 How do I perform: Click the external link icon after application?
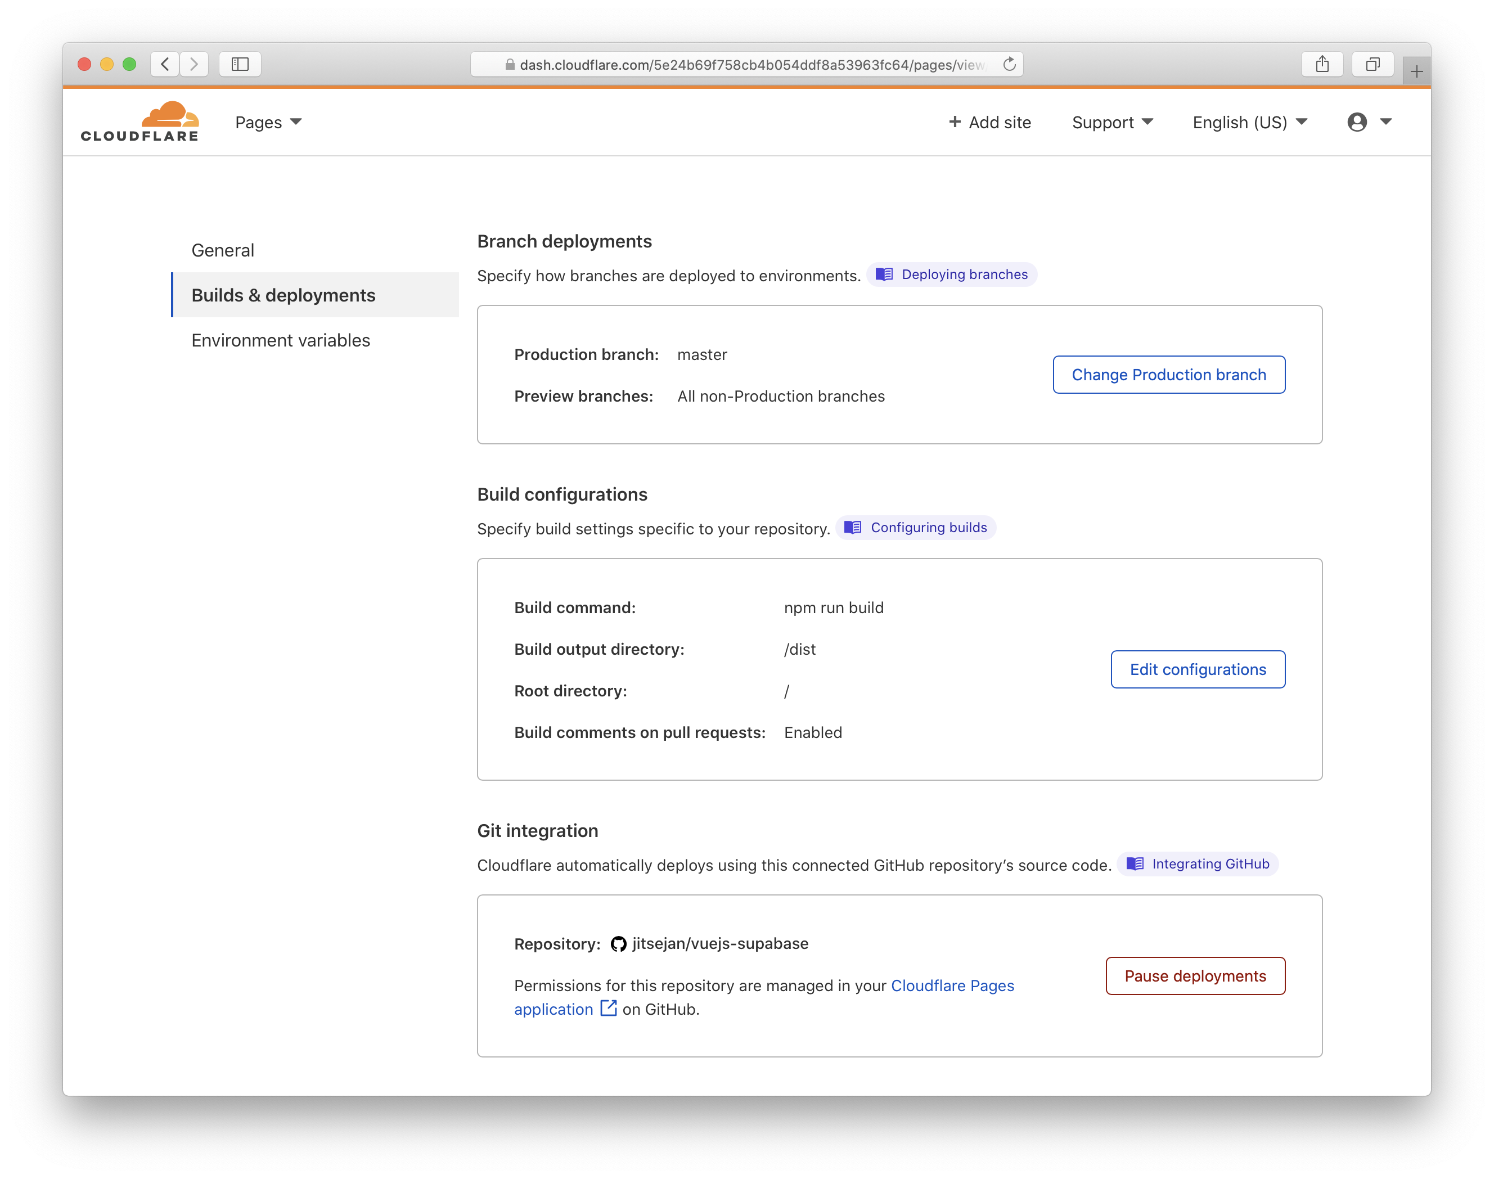click(608, 1009)
